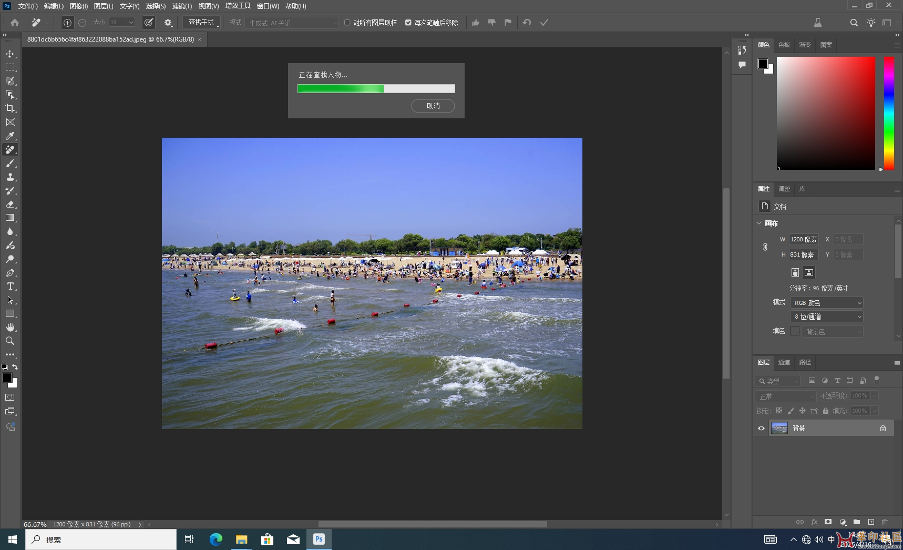Click the thumbs up feedback icon
Image resolution: width=903 pixels, height=550 pixels.
[476, 23]
